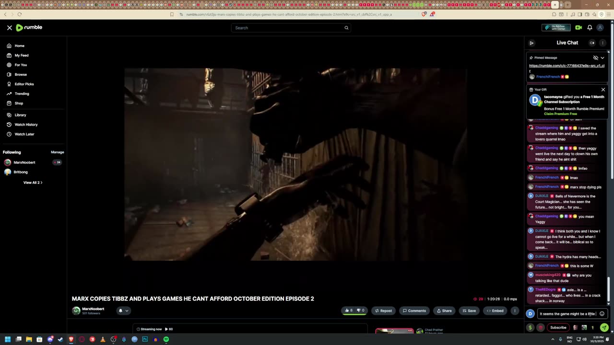
Task: Click the Share button
Action: coord(444,310)
